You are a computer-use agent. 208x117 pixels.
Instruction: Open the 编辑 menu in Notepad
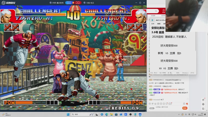[x=159, y=24]
